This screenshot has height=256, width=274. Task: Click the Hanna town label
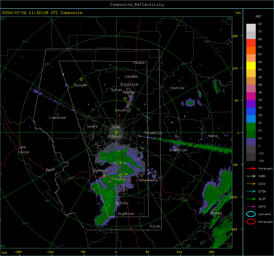[x=213, y=136]
